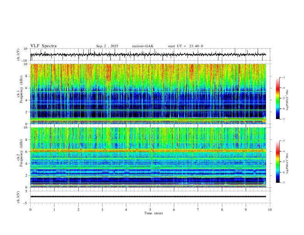The image size is (304, 235).
Task: Click the "3" tick on the Time axis
Action: [x=102, y=210]
